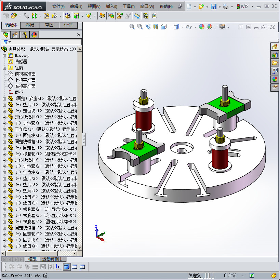Click the Save floppy disk icon
This screenshot has height=280, width=280.
(x=214, y=6)
